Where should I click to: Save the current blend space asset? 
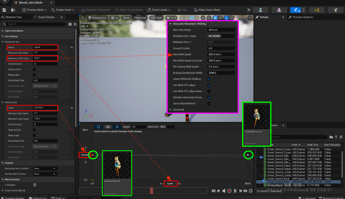[x=4, y=10]
